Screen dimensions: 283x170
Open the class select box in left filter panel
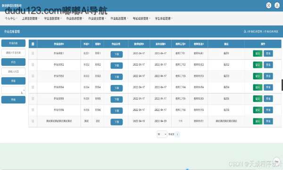pos(13,90)
